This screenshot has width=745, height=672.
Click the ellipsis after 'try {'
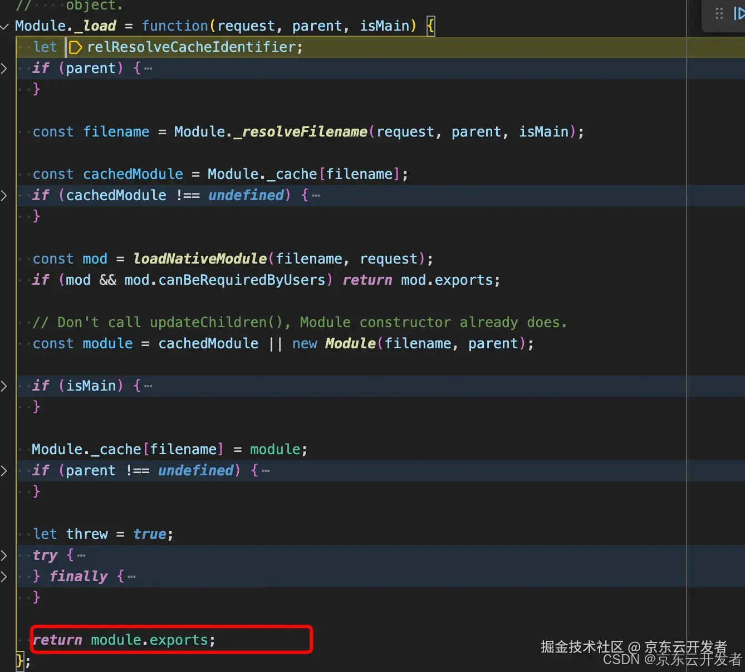pyautogui.click(x=81, y=556)
